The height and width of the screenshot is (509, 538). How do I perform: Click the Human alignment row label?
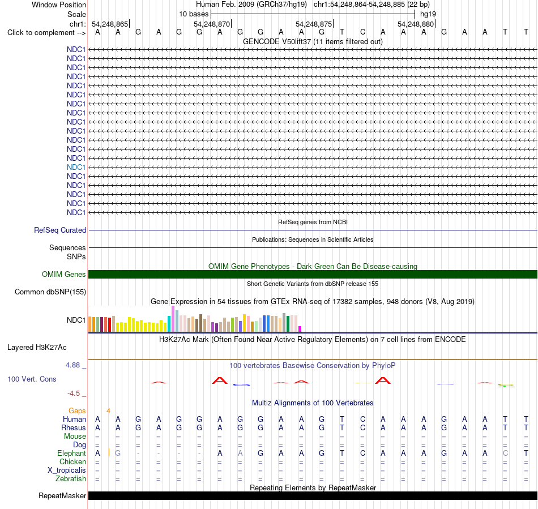(74, 420)
